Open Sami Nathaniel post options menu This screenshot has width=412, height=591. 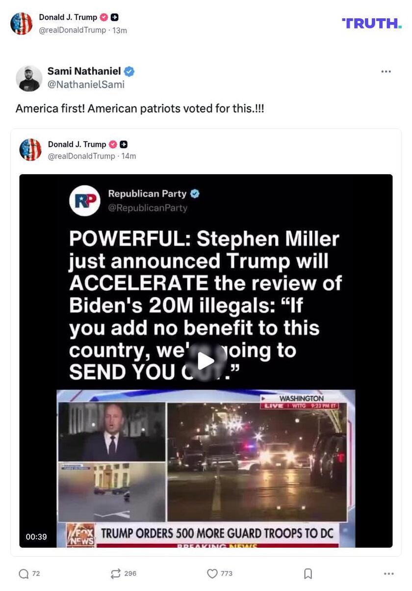click(386, 72)
